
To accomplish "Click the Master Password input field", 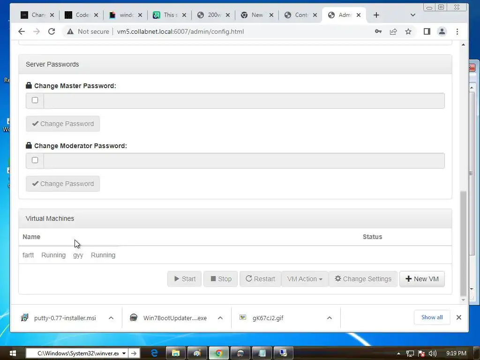I will [244, 101].
